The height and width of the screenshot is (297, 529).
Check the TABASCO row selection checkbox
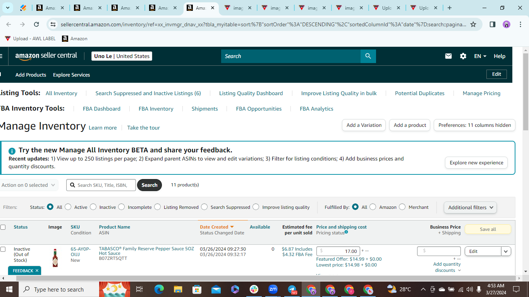click(3, 249)
